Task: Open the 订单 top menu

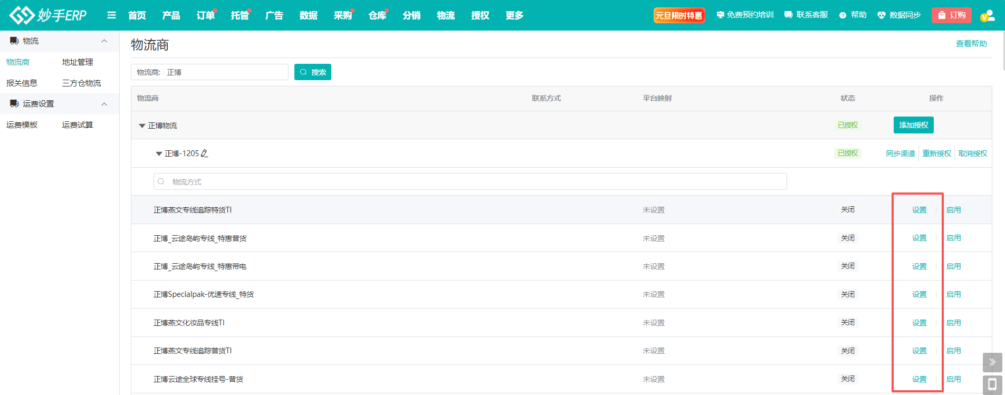Action: click(205, 15)
